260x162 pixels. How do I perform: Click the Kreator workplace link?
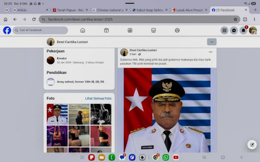[62, 58]
